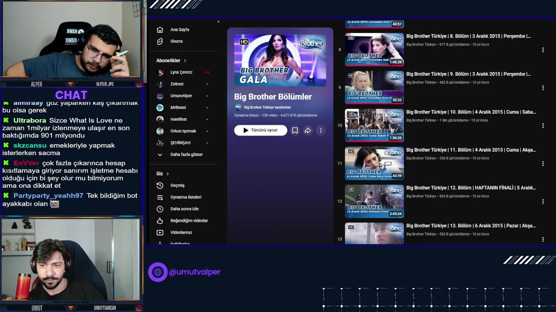The height and width of the screenshot is (312, 556).
Task: Open options menu for 10. Bölüm video
Action: 543,126
